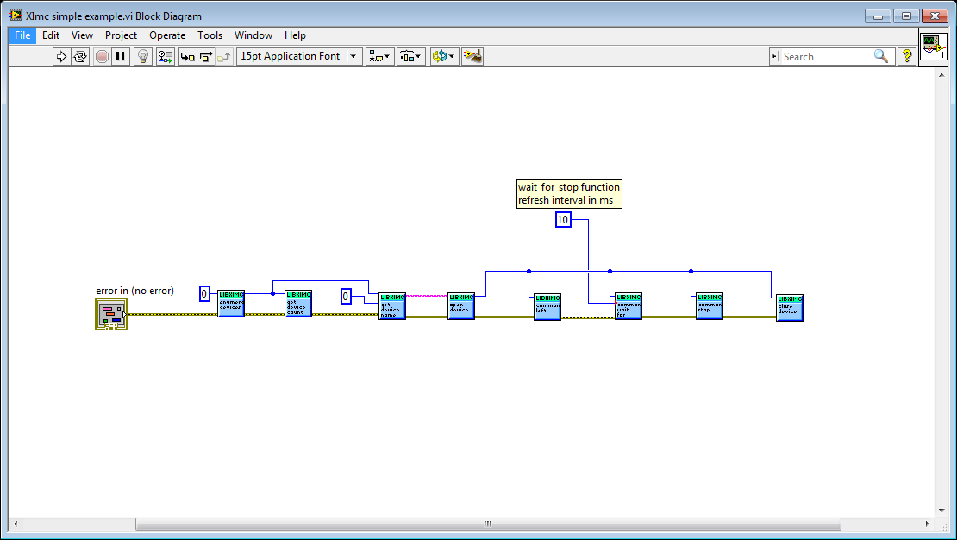Viewport: 957px width, 540px height.
Task: Select the LIBXIMC open device node
Action: [x=460, y=305]
